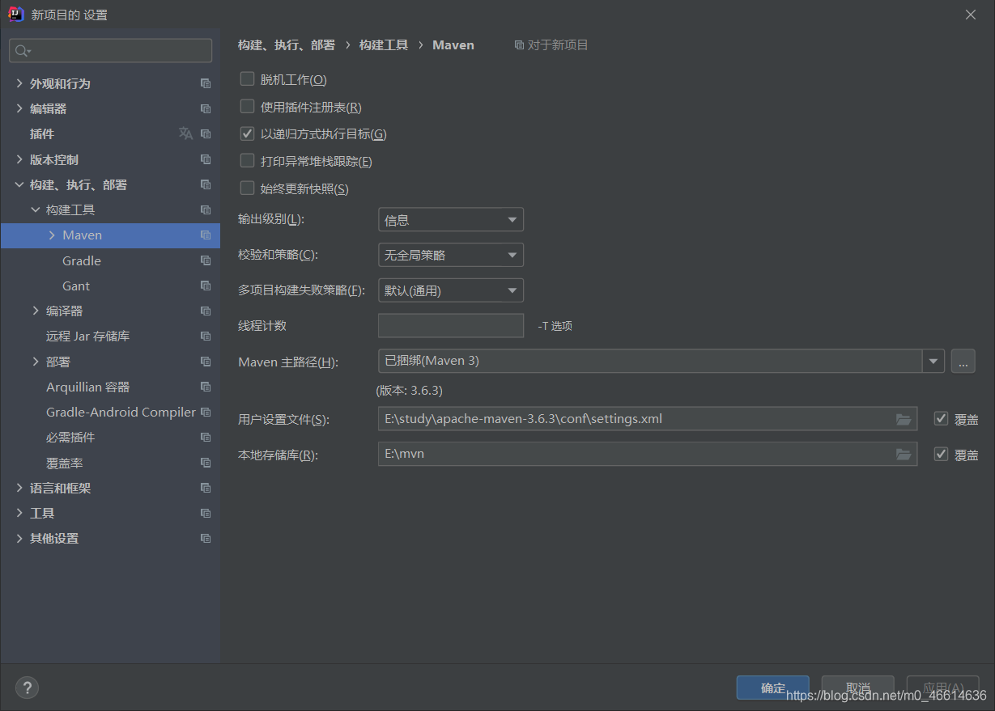Click the copy icon next to 远程 Jar 存储库
Image resolution: width=995 pixels, height=711 pixels.
pos(206,336)
